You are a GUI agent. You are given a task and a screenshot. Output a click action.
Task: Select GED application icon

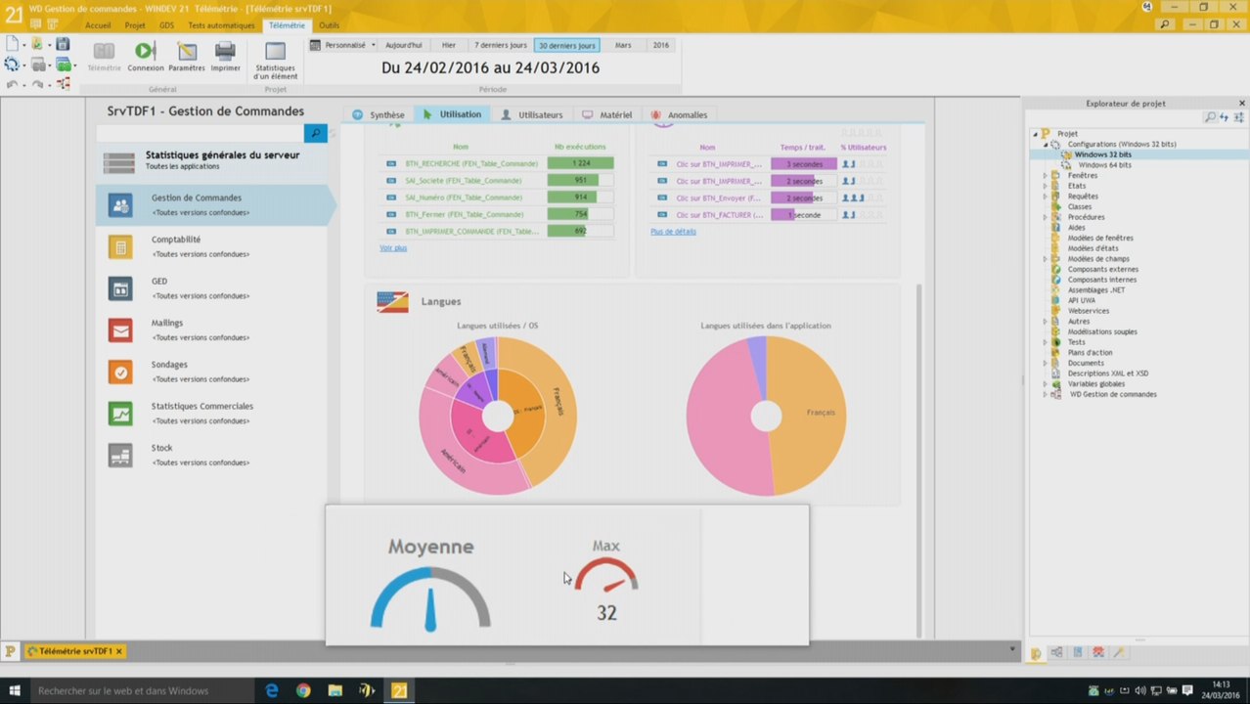pyautogui.click(x=120, y=288)
